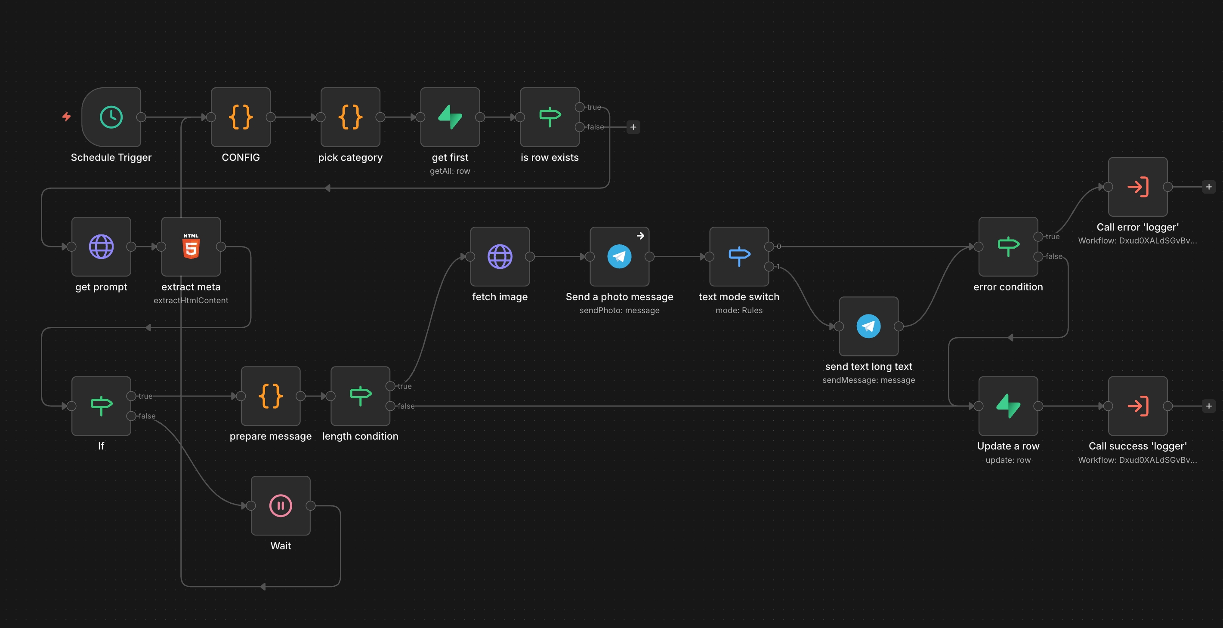
Task: Click the red trigger bolt beside Schedule Trigger
Action: coord(66,116)
